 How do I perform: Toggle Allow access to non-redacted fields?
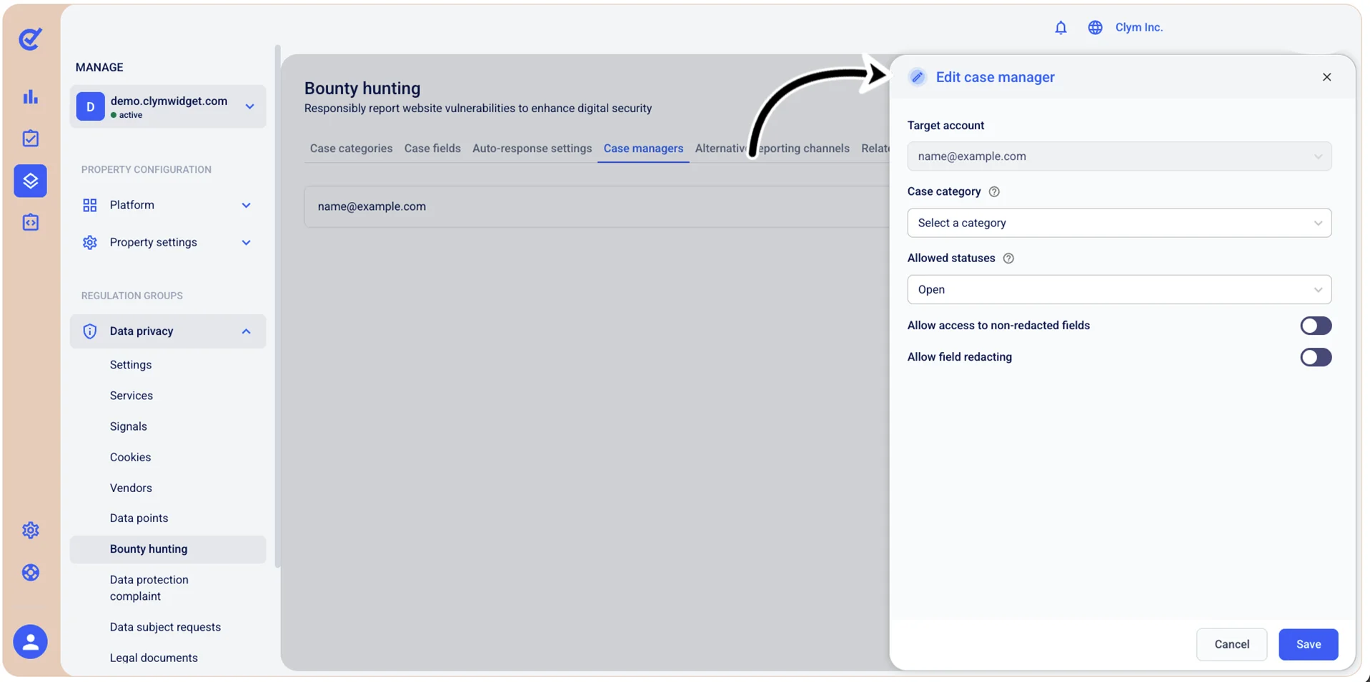[x=1316, y=326]
